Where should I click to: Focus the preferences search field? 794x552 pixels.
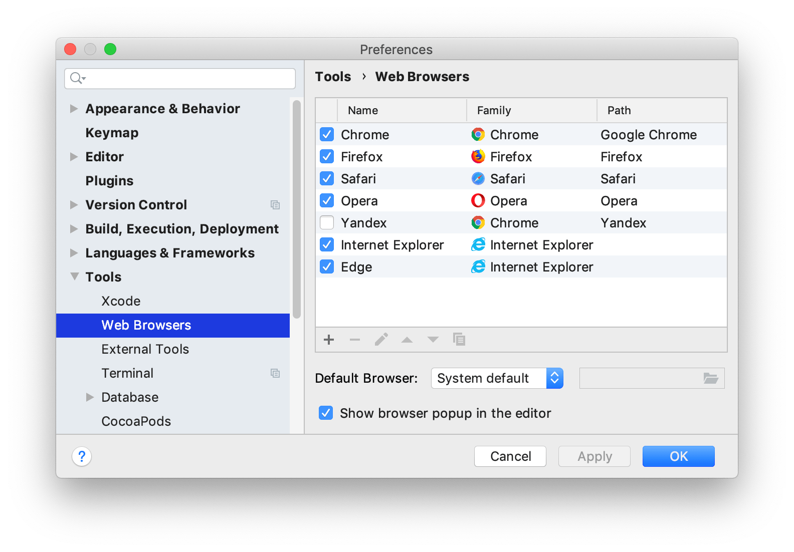pos(180,79)
